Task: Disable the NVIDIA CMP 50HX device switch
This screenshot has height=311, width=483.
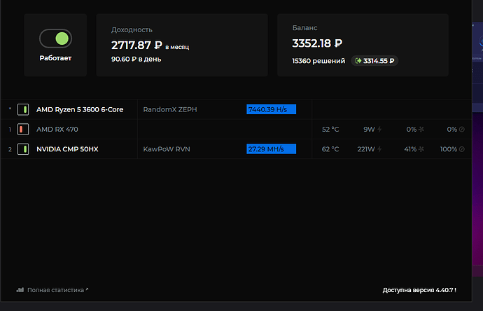Action: click(22, 149)
